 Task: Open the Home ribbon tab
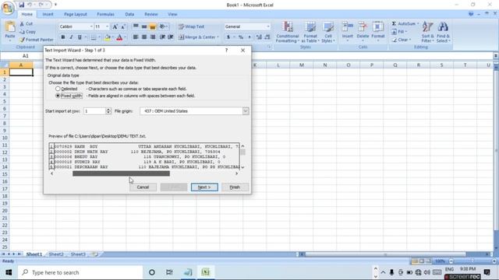pos(27,14)
